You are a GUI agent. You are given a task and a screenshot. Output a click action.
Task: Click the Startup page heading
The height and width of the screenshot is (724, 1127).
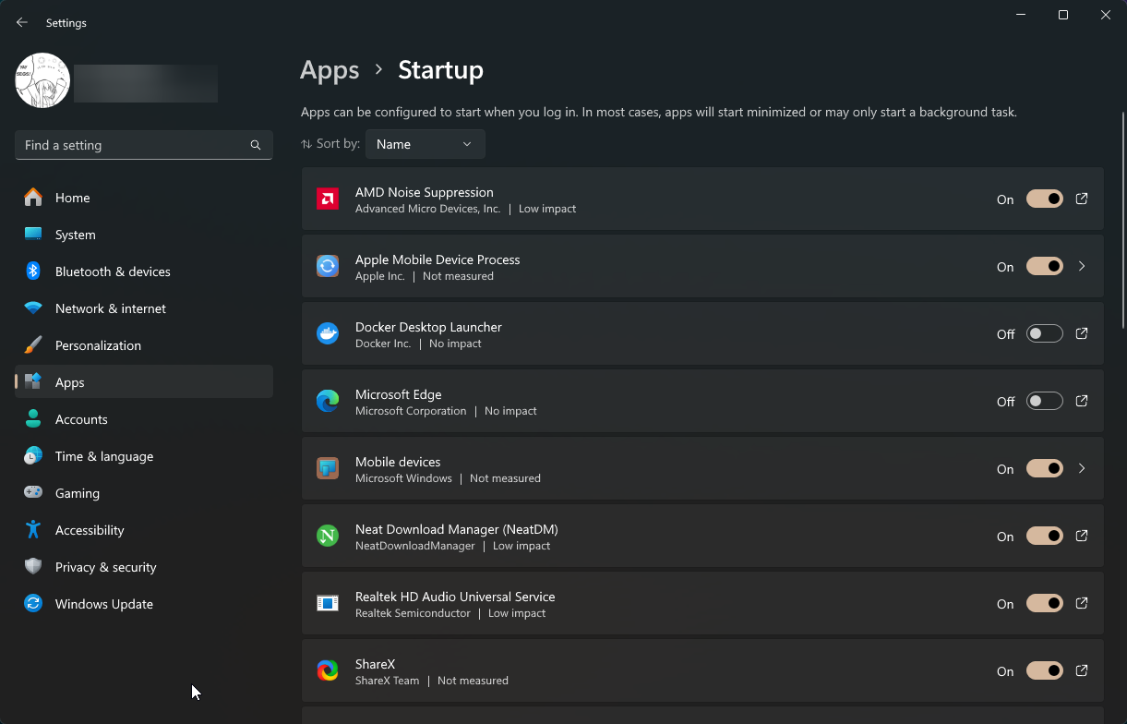[x=440, y=70]
